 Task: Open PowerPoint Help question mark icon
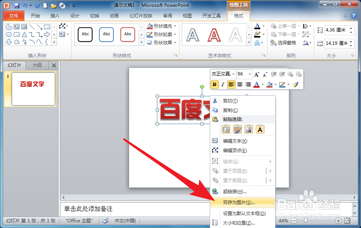(x=353, y=16)
